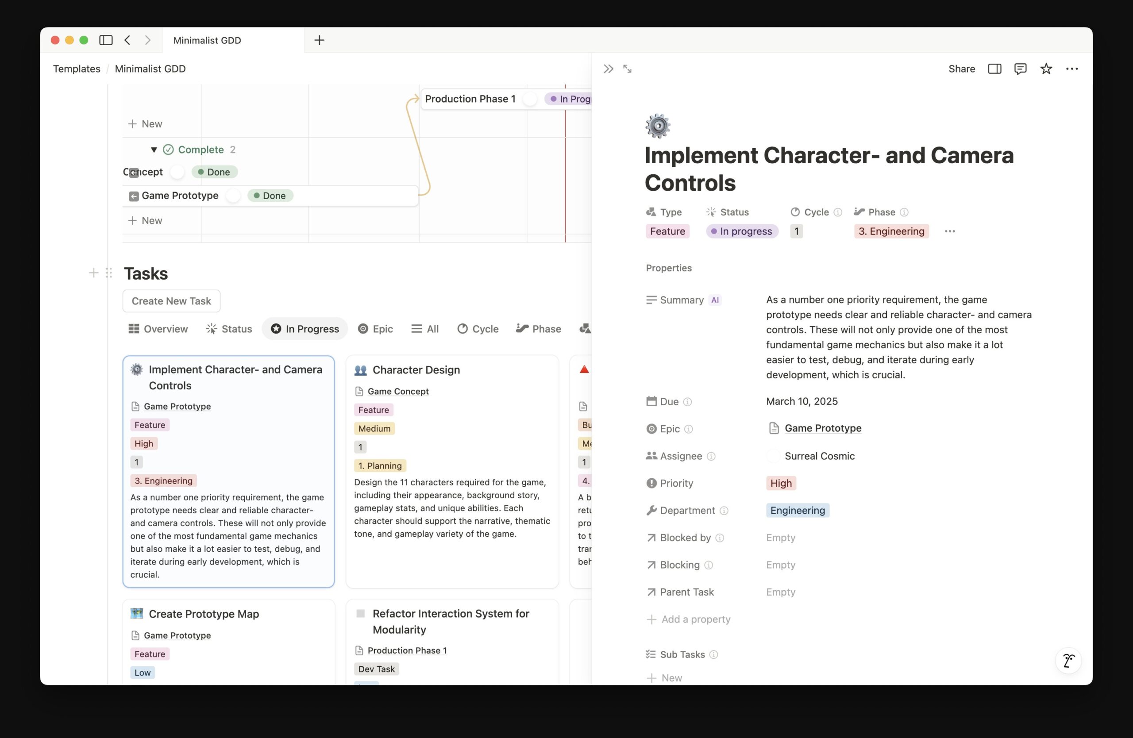Close the side peek double-chevron
Viewport: 1133px width, 738px height.
coord(609,69)
